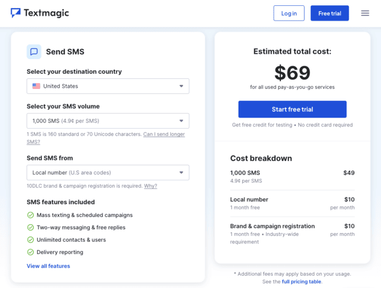The width and height of the screenshot is (381, 288).
Task: Click the Why? link
Action: [x=151, y=186]
